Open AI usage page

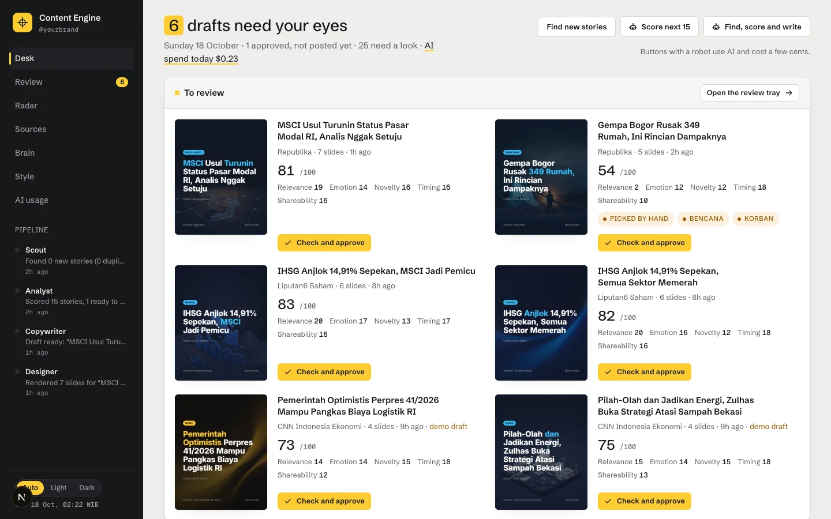point(72,200)
